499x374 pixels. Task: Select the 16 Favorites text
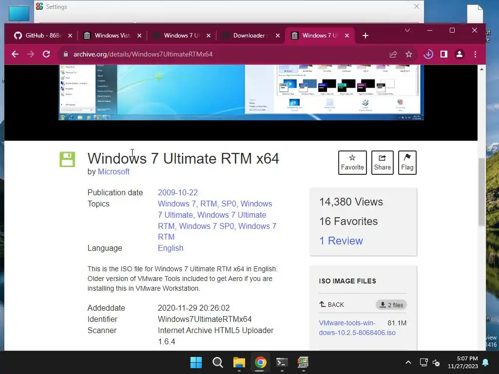[x=348, y=222]
